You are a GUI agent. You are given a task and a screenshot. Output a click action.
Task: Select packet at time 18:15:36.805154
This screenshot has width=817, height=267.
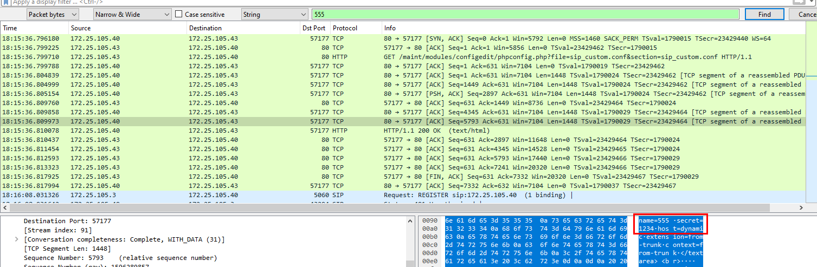403,94
